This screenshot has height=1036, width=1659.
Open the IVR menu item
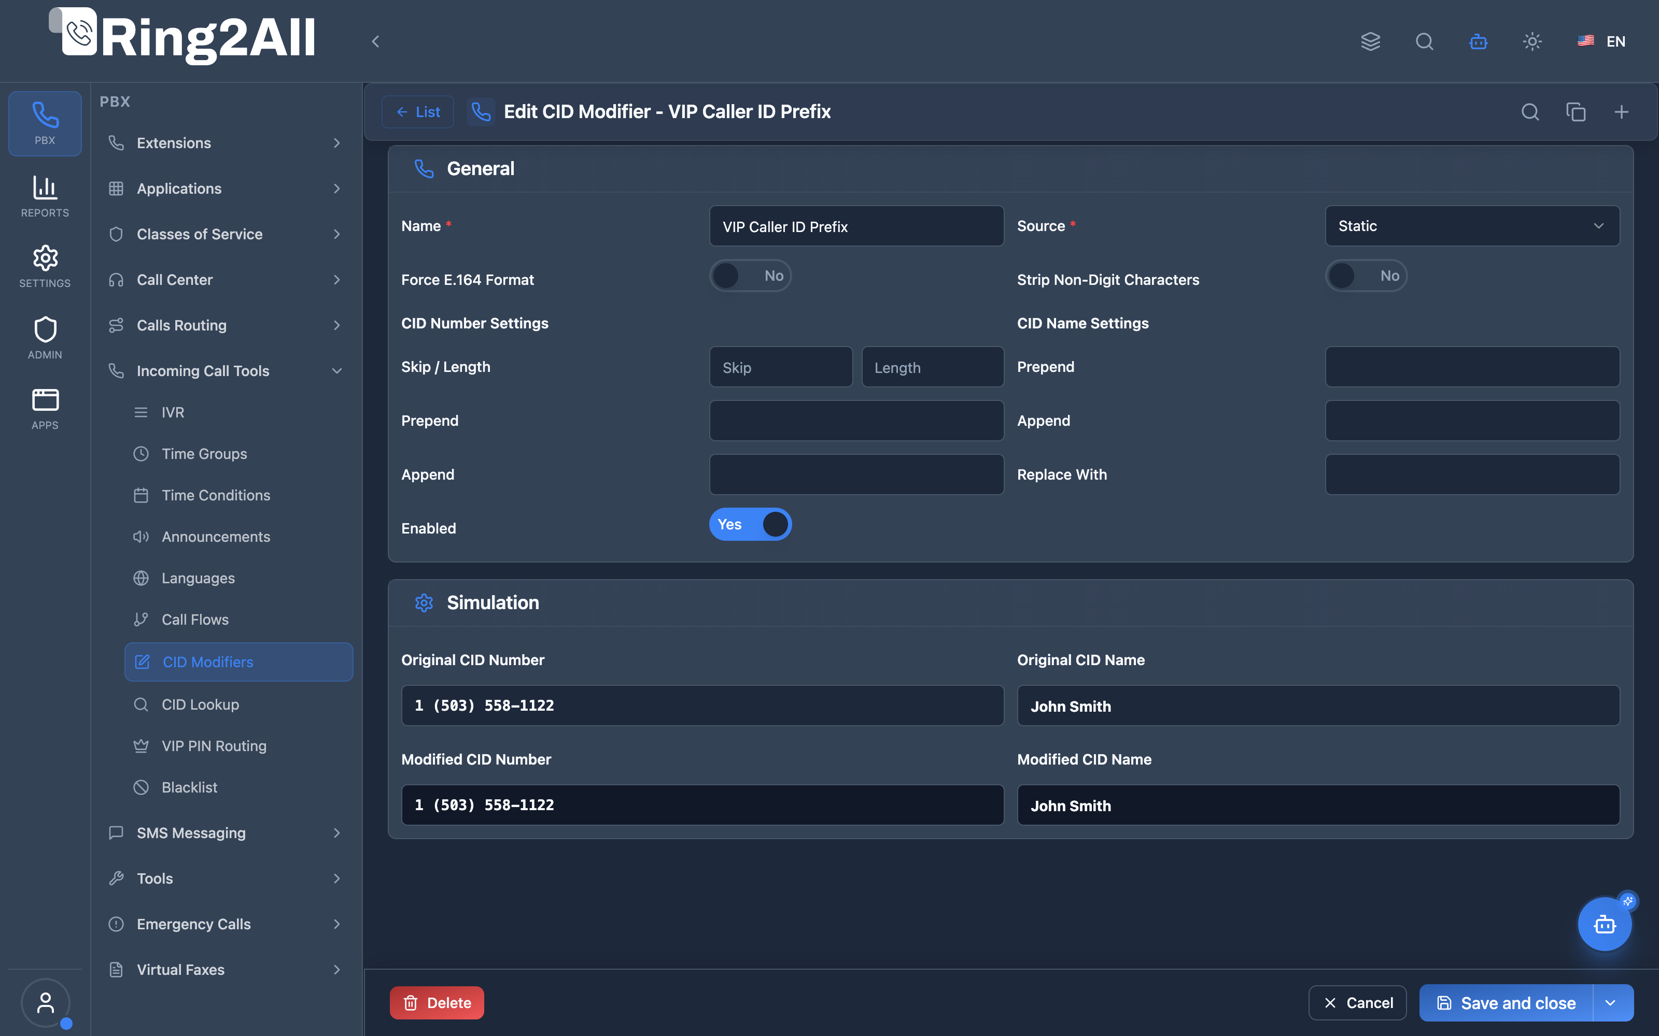click(239, 412)
